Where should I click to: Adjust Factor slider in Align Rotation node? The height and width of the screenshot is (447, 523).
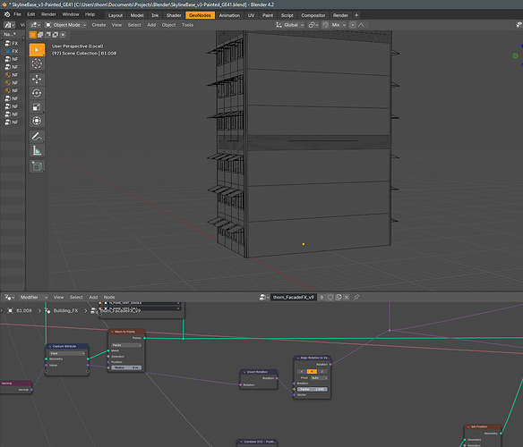(x=313, y=389)
